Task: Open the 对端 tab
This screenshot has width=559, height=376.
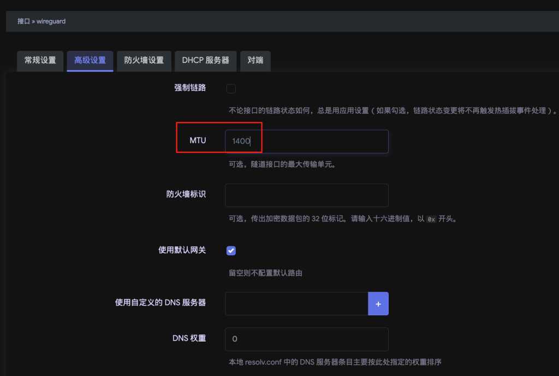Action: click(x=255, y=61)
